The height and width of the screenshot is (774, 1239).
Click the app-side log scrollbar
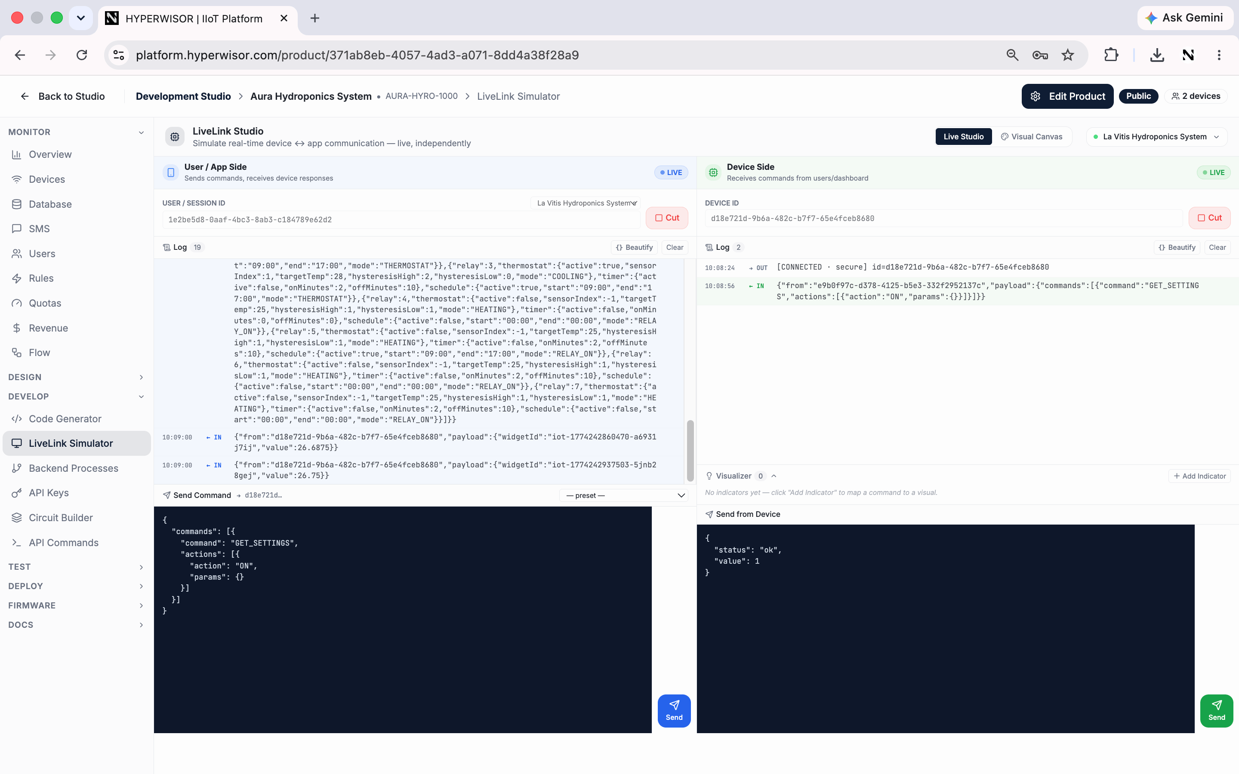(x=690, y=451)
